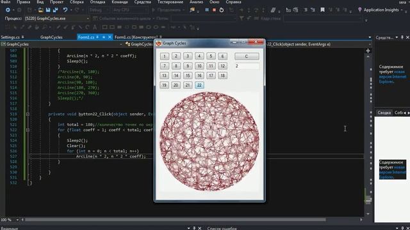Expand the document tabs overflow dropdown
The image size is (410, 230).
[370, 37]
